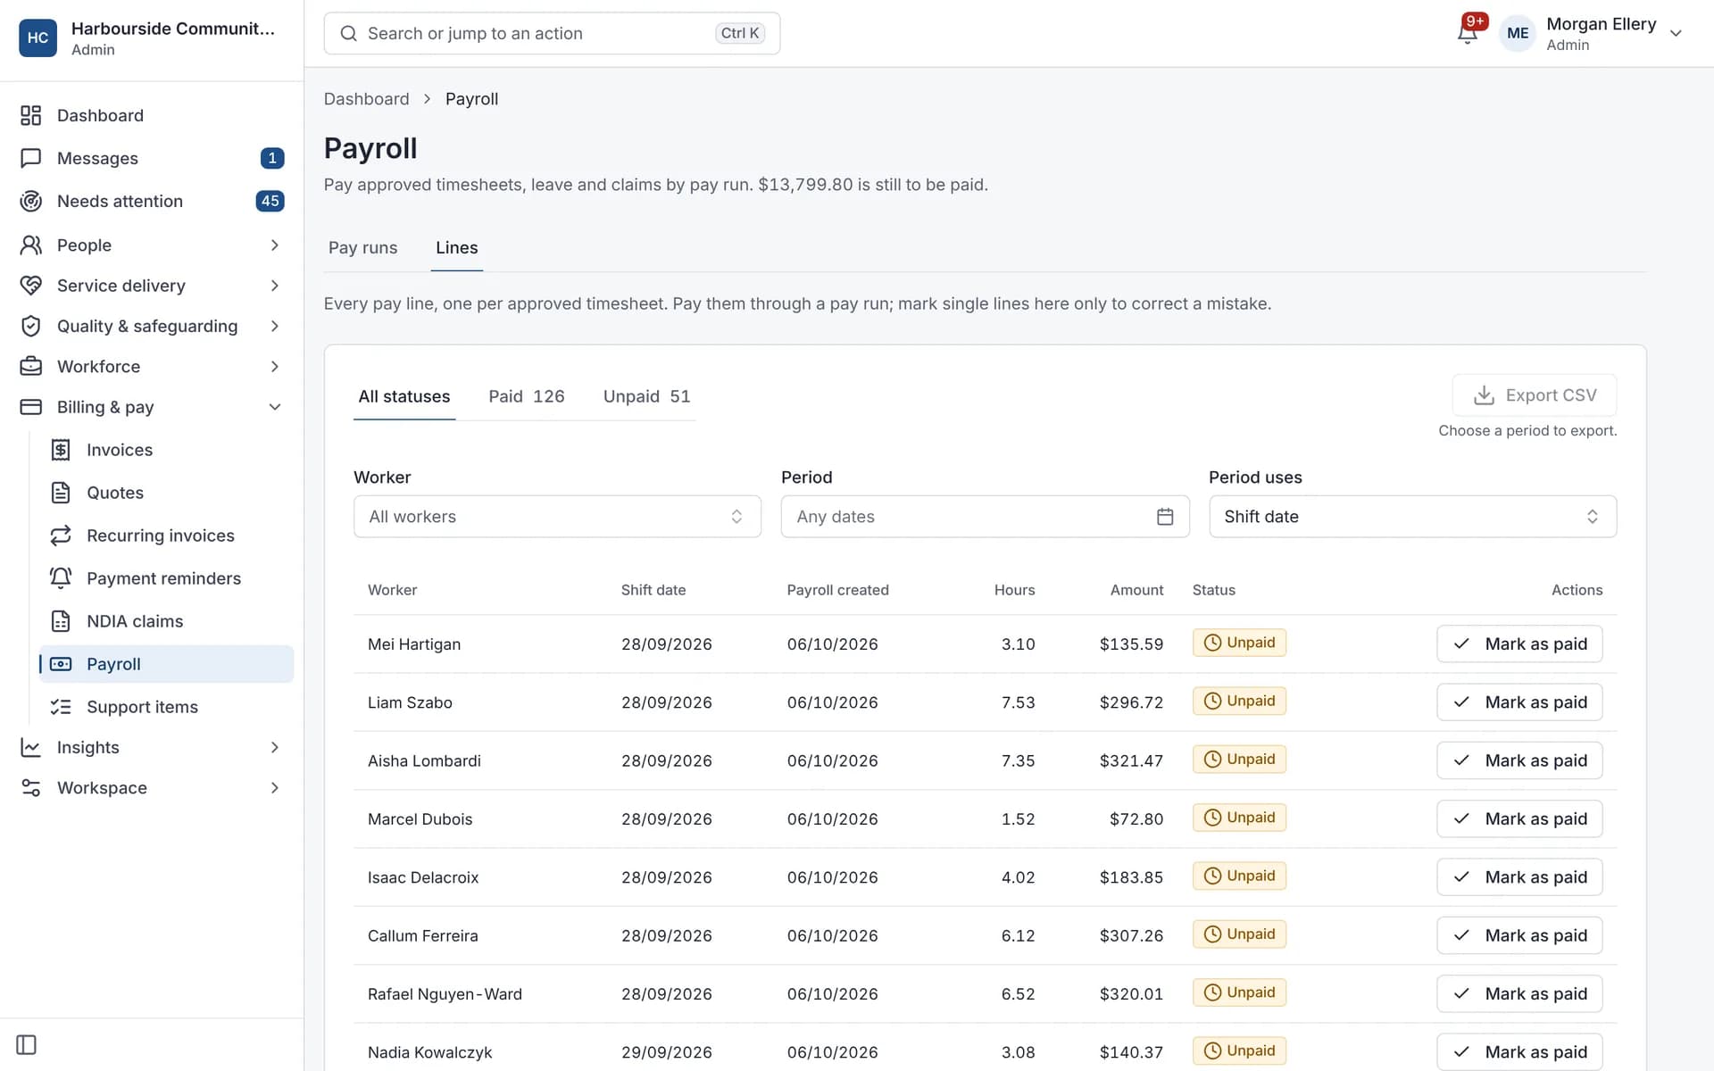Screen dimensions: 1714x1071
Task: Switch to the Pay runs tab
Action: coord(362,248)
